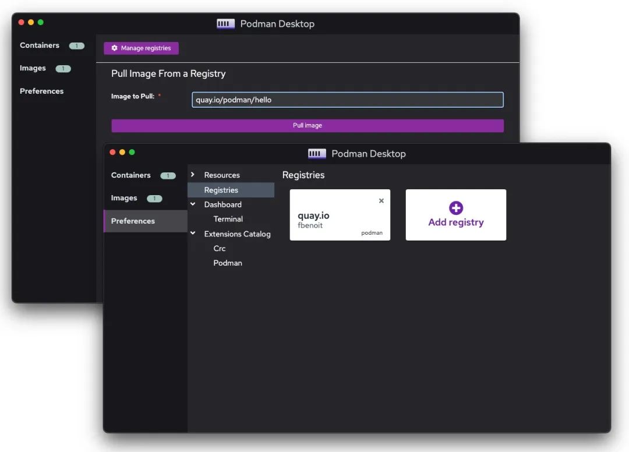Expand the Resources chevron
629x452 pixels.
pos(193,175)
